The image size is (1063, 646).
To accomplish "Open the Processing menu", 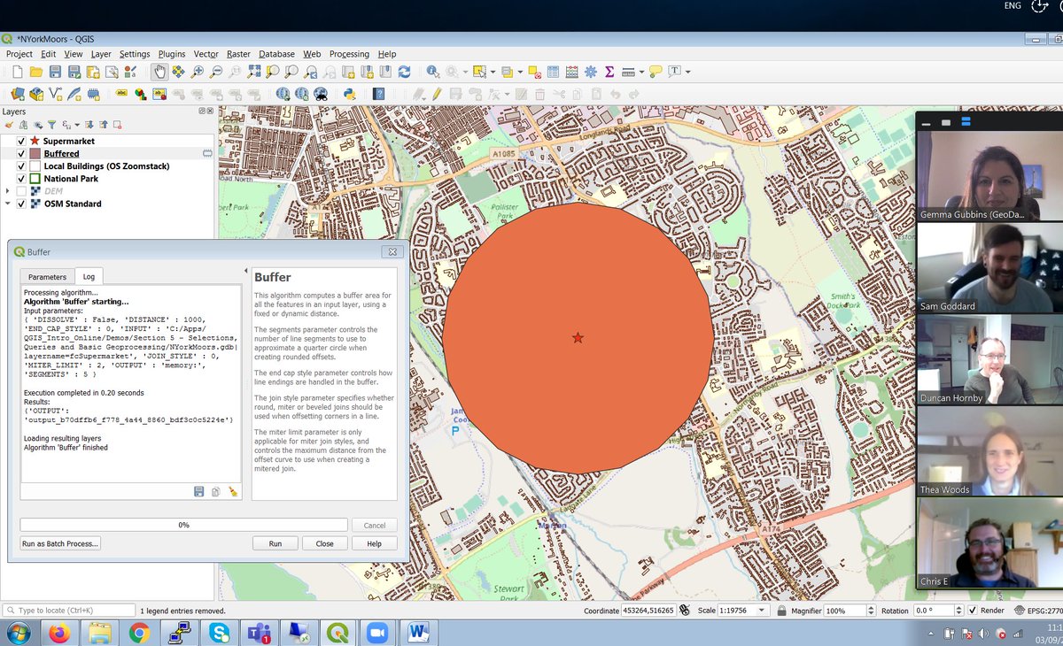I will coord(349,54).
